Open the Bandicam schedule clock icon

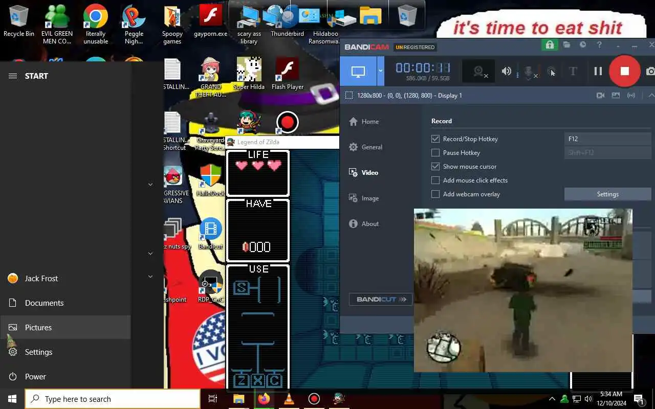583,45
